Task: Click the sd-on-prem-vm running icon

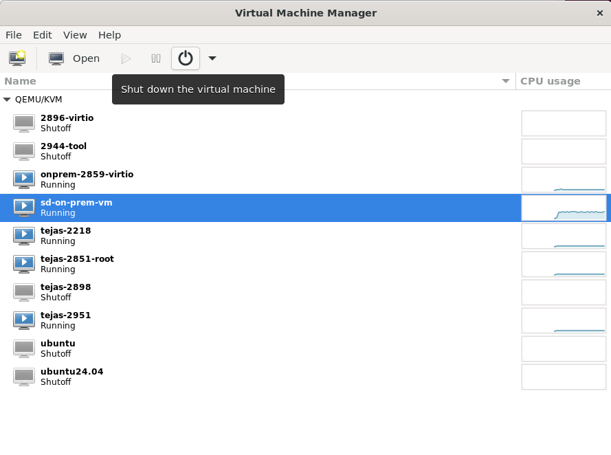Action: click(24, 208)
